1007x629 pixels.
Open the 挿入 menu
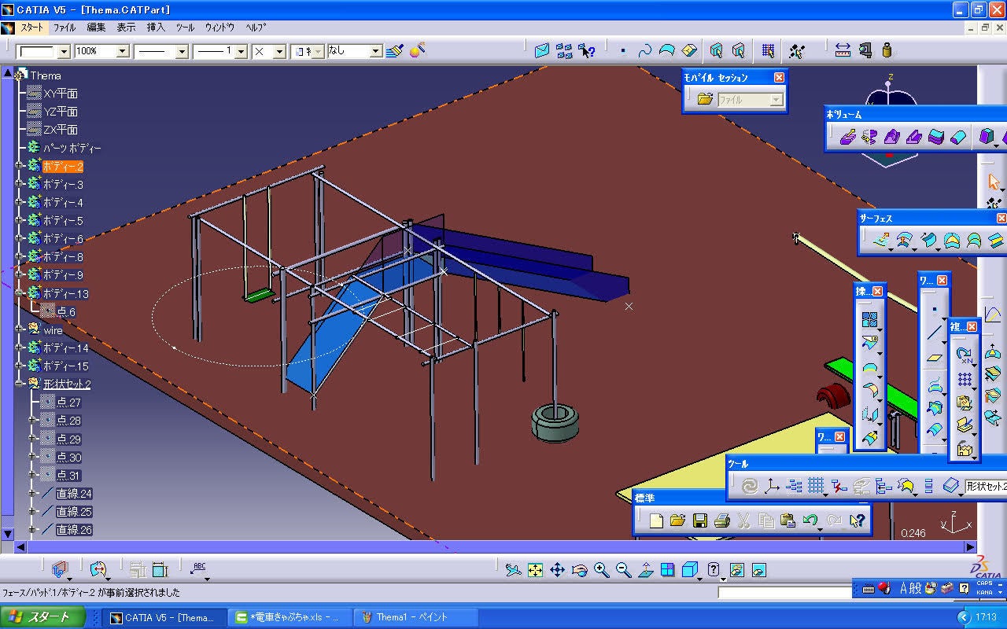click(x=156, y=27)
